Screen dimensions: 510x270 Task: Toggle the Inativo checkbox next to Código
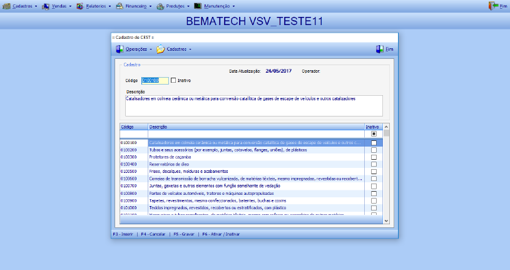click(x=173, y=80)
